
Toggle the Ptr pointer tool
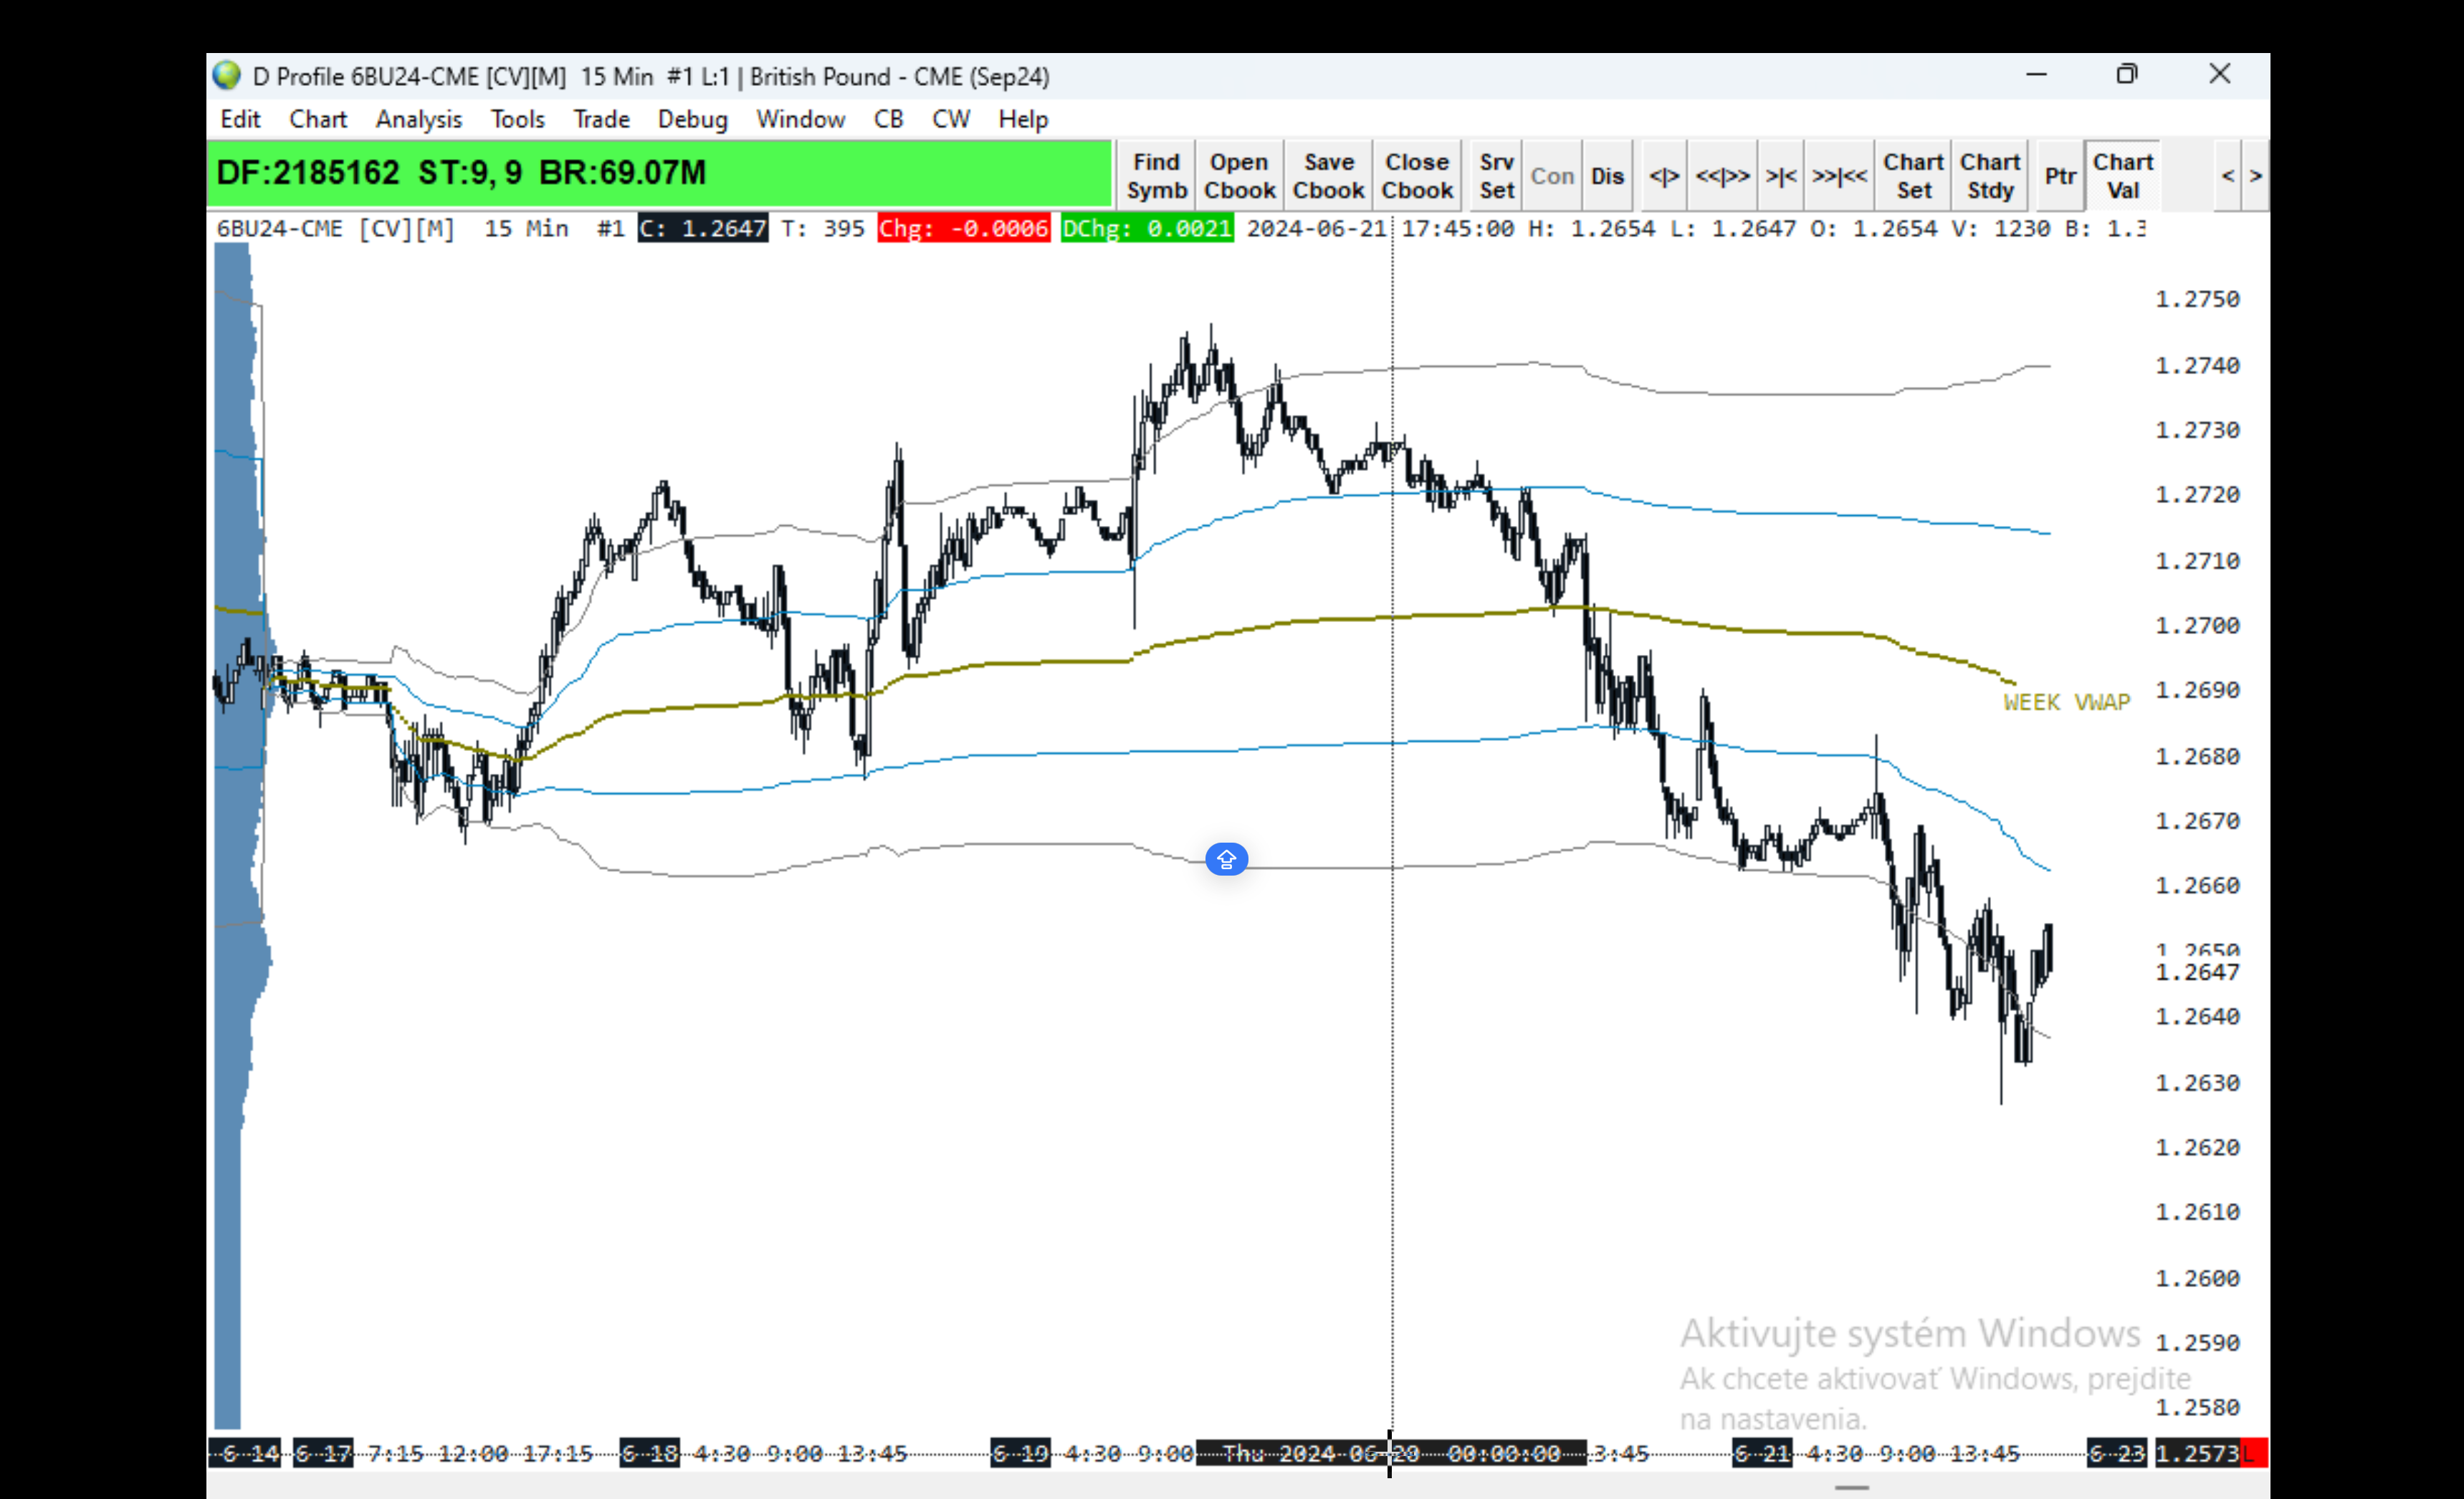click(2060, 176)
